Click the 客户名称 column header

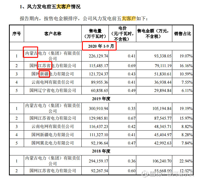click(53, 34)
